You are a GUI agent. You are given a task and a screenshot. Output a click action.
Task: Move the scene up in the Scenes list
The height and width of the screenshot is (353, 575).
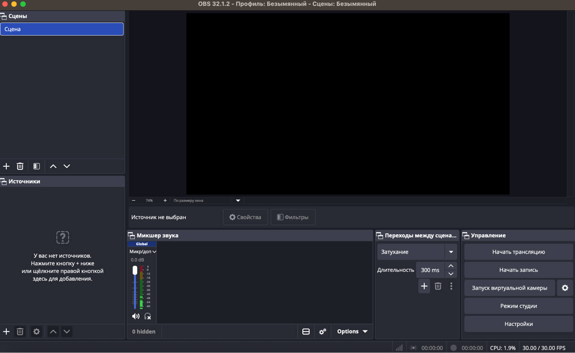coord(53,166)
